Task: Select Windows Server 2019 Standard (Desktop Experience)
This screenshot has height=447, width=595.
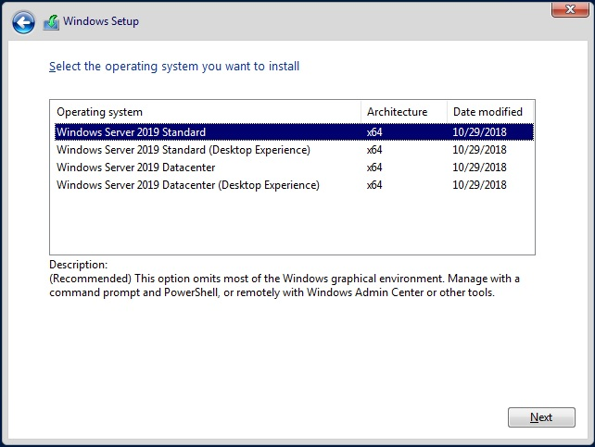Action: click(x=184, y=150)
